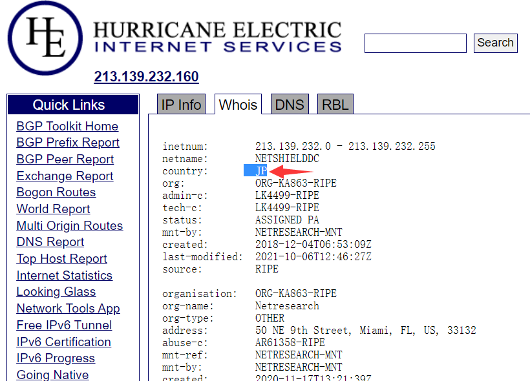Focus the search input box
530x381 pixels.
tap(416, 43)
